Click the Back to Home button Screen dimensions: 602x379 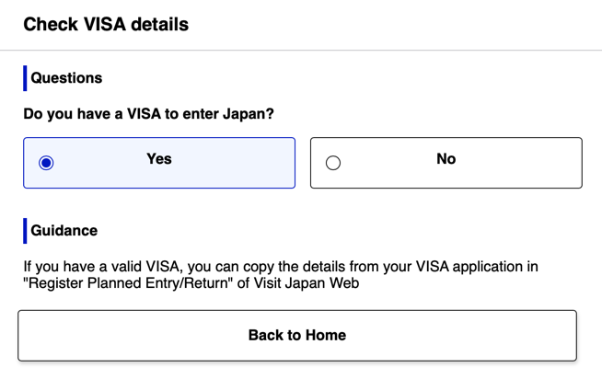click(x=297, y=335)
